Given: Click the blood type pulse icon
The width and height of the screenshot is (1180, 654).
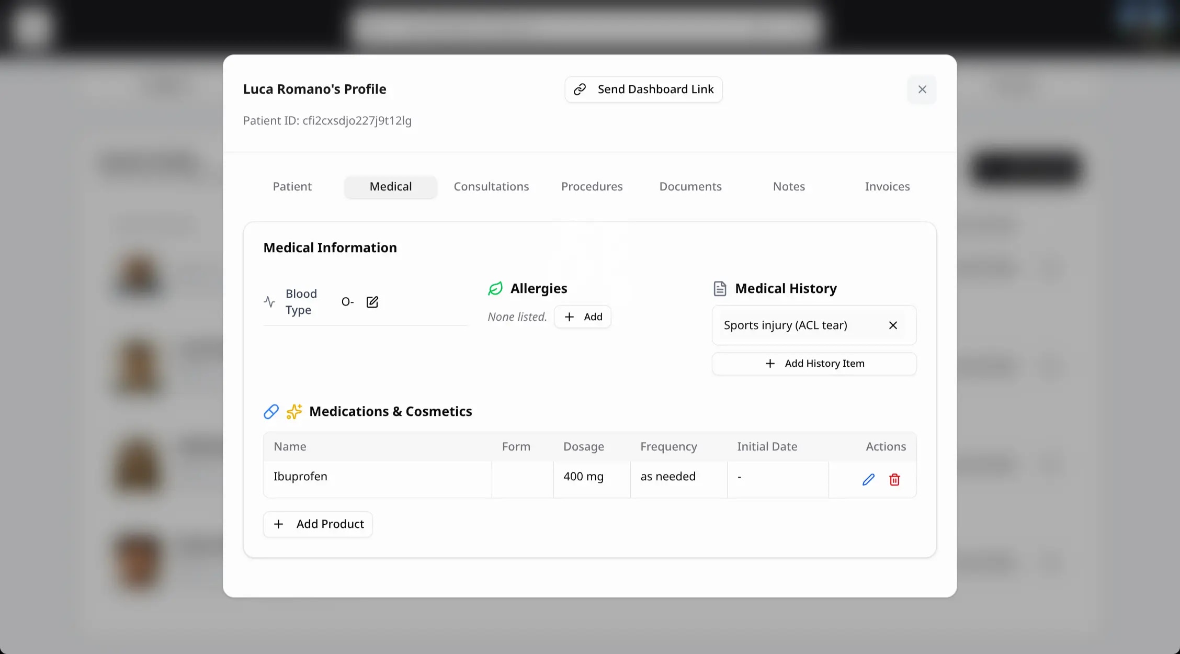Looking at the screenshot, I should point(269,302).
